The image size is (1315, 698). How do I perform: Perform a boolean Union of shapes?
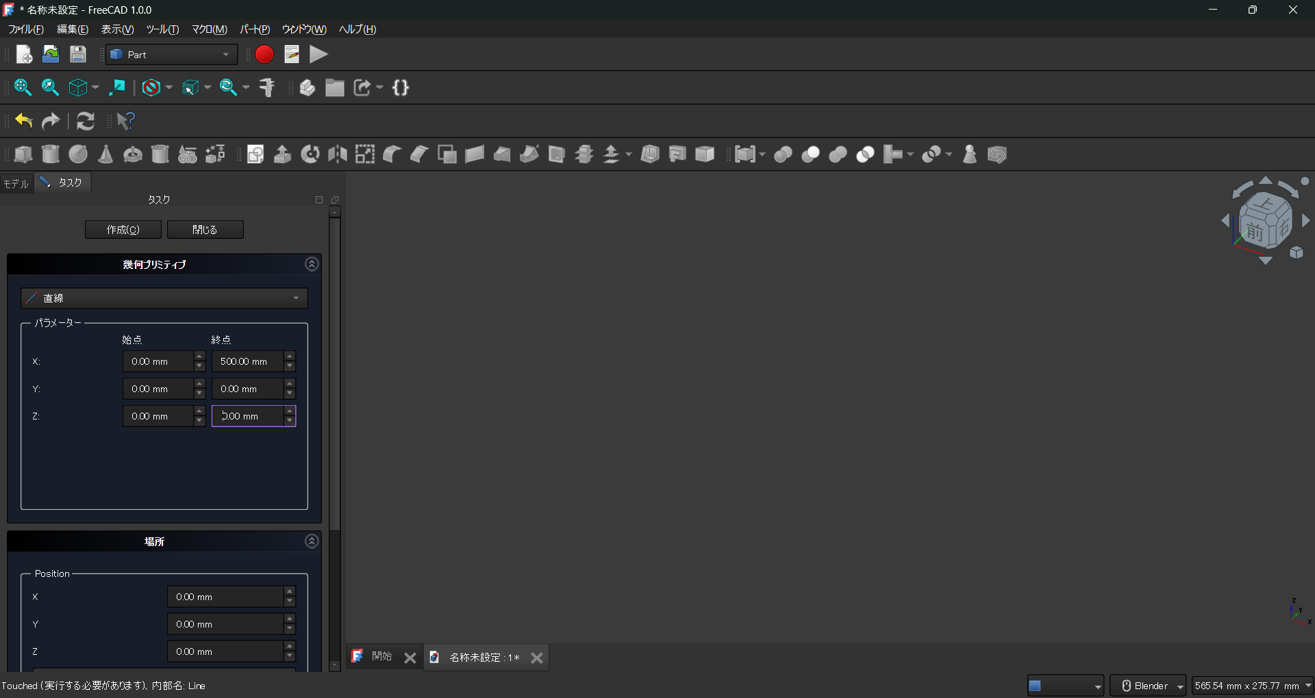[x=837, y=154]
